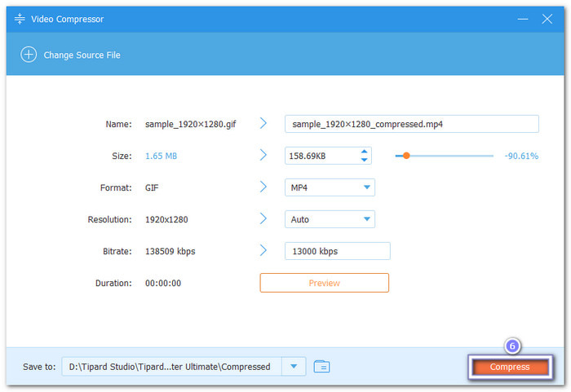Increase output size with up stepper arrow
The image size is (571, 392).
click(364, 152)
